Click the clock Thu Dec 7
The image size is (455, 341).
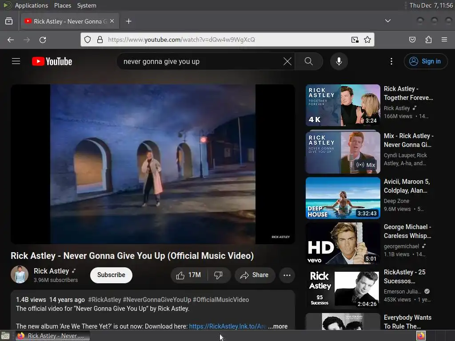[431, 5]
